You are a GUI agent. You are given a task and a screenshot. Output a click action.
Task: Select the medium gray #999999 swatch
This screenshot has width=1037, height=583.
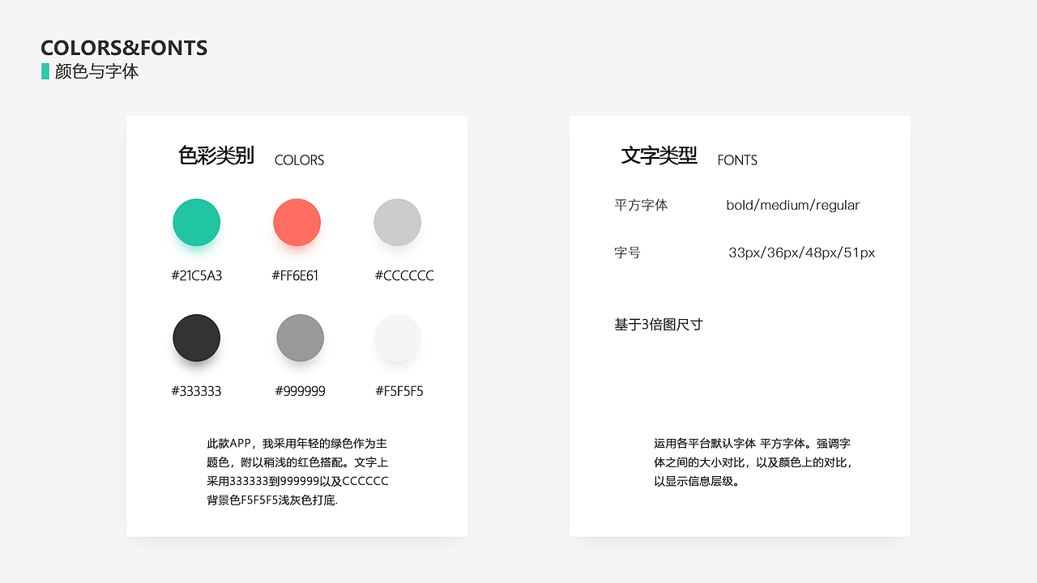[x=300, y=338]
